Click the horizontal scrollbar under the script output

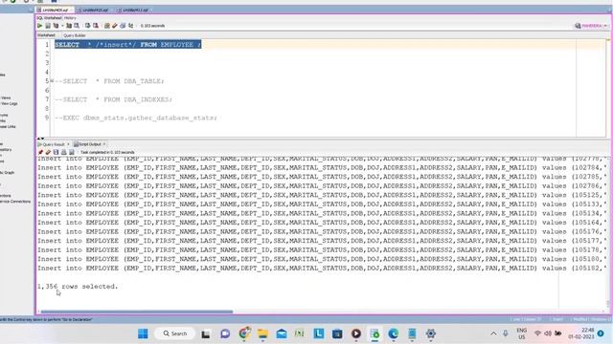coord(137,312)
